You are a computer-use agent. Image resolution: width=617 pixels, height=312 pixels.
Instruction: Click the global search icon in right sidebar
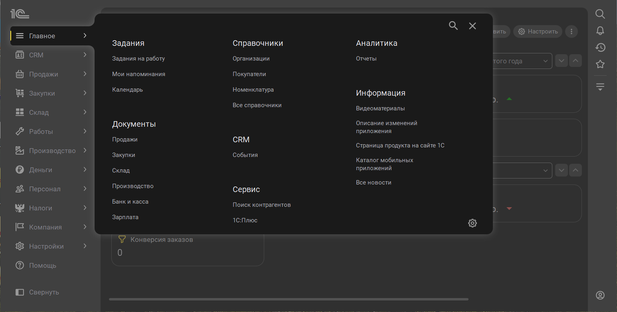click(600, 14)
